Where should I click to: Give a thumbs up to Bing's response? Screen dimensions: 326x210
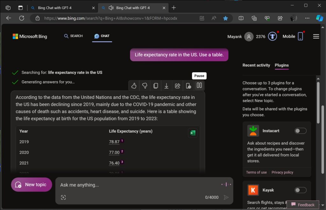(x=133, y=85)
